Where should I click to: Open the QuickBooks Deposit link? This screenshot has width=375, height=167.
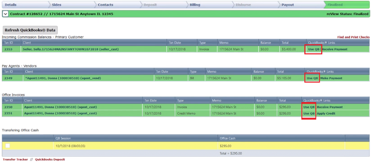tap(50, 160)
